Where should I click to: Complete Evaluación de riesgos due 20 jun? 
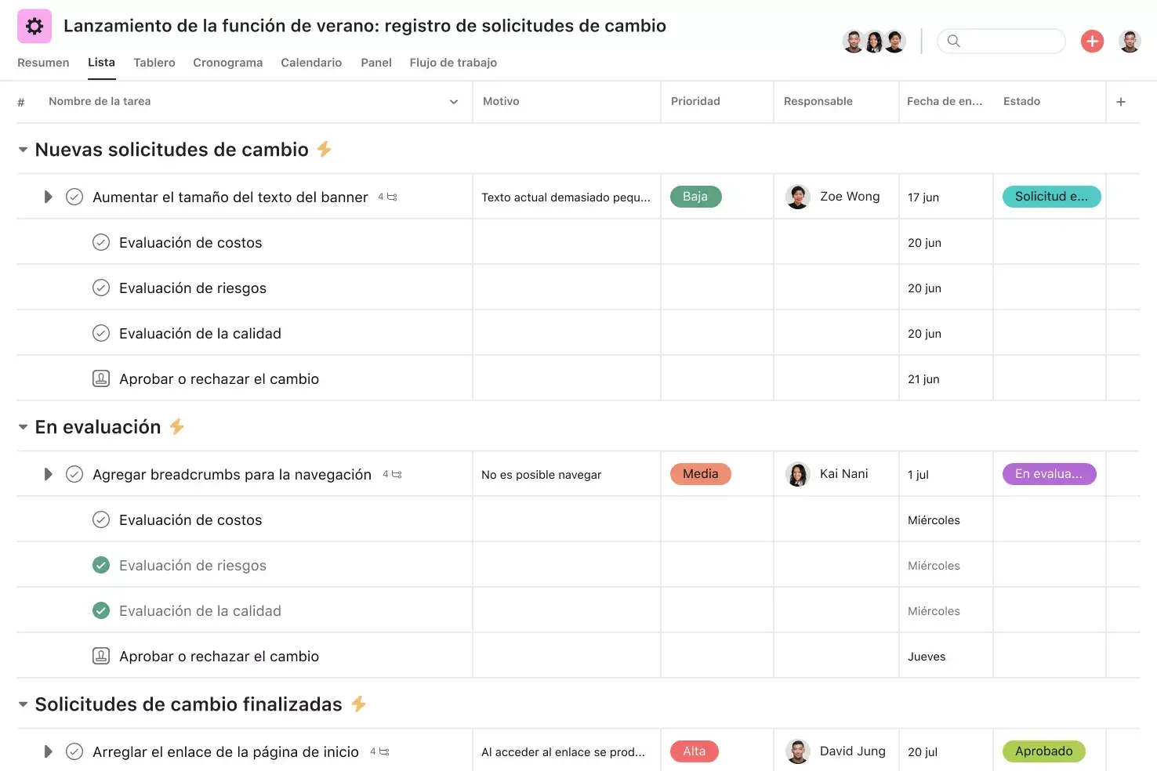(101, 288)
